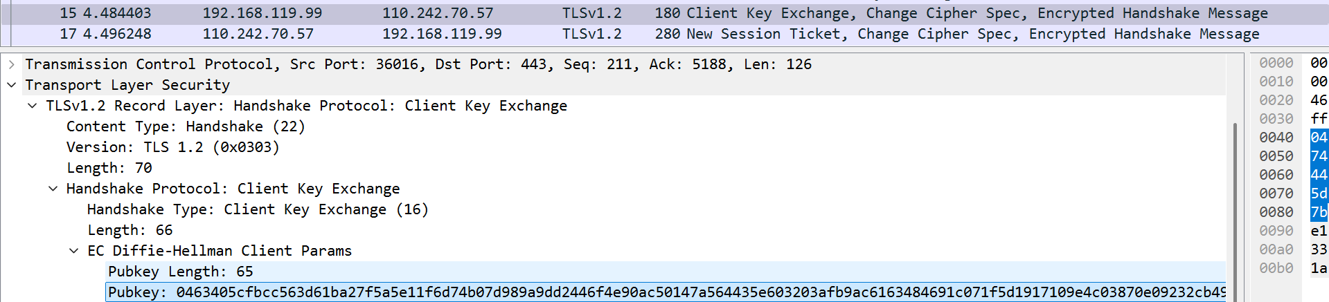Click byte 1a at offset 00b0
The image size is (1329, 302).
(1319, 268)
